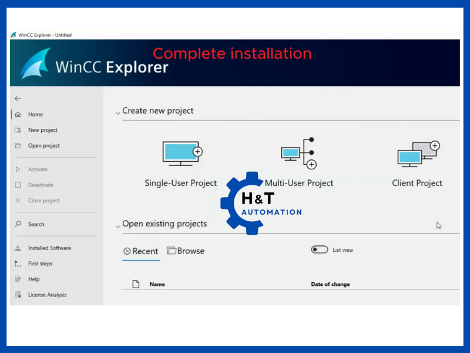
Task: Sort the list by Name column header
Action: 157,284
